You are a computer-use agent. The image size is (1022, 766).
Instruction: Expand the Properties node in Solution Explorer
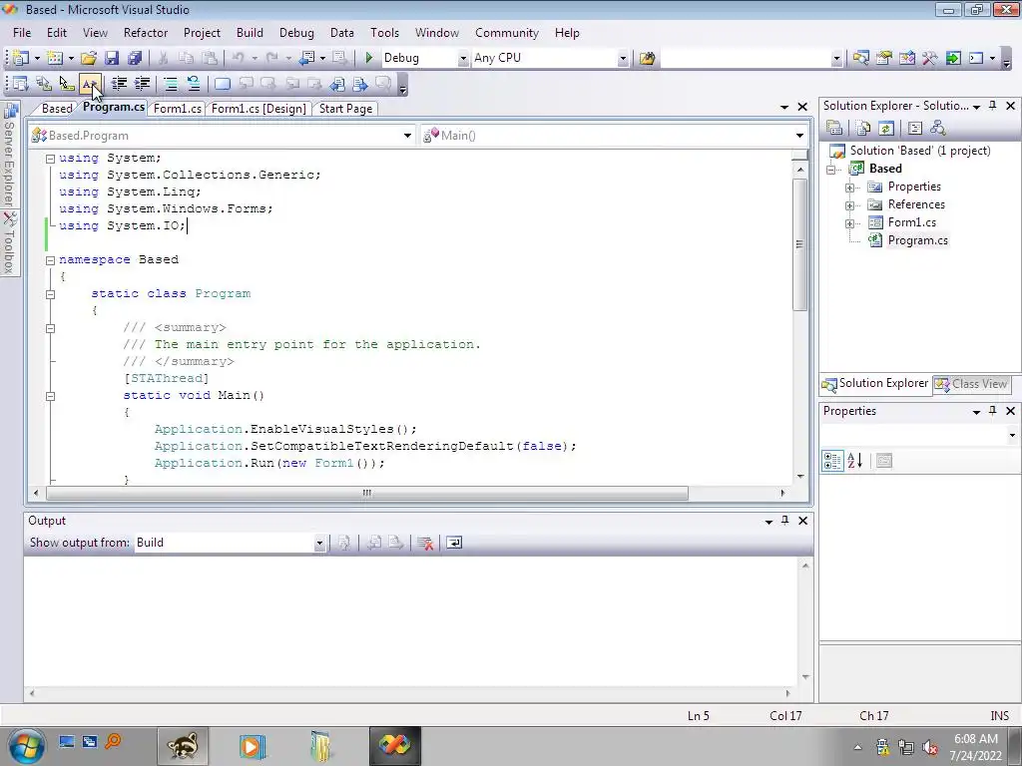tap(850, 188)
